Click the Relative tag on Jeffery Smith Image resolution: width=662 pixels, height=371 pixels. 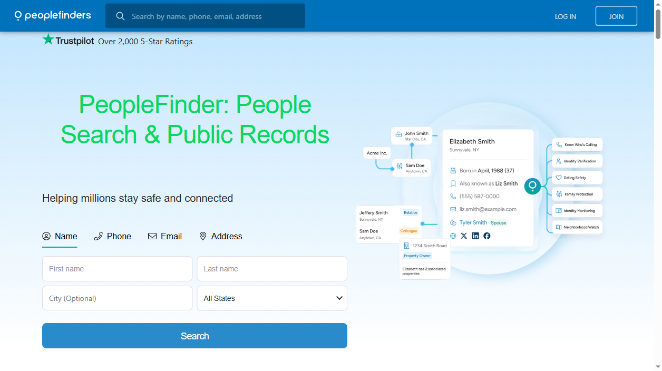tap(411, 213)
